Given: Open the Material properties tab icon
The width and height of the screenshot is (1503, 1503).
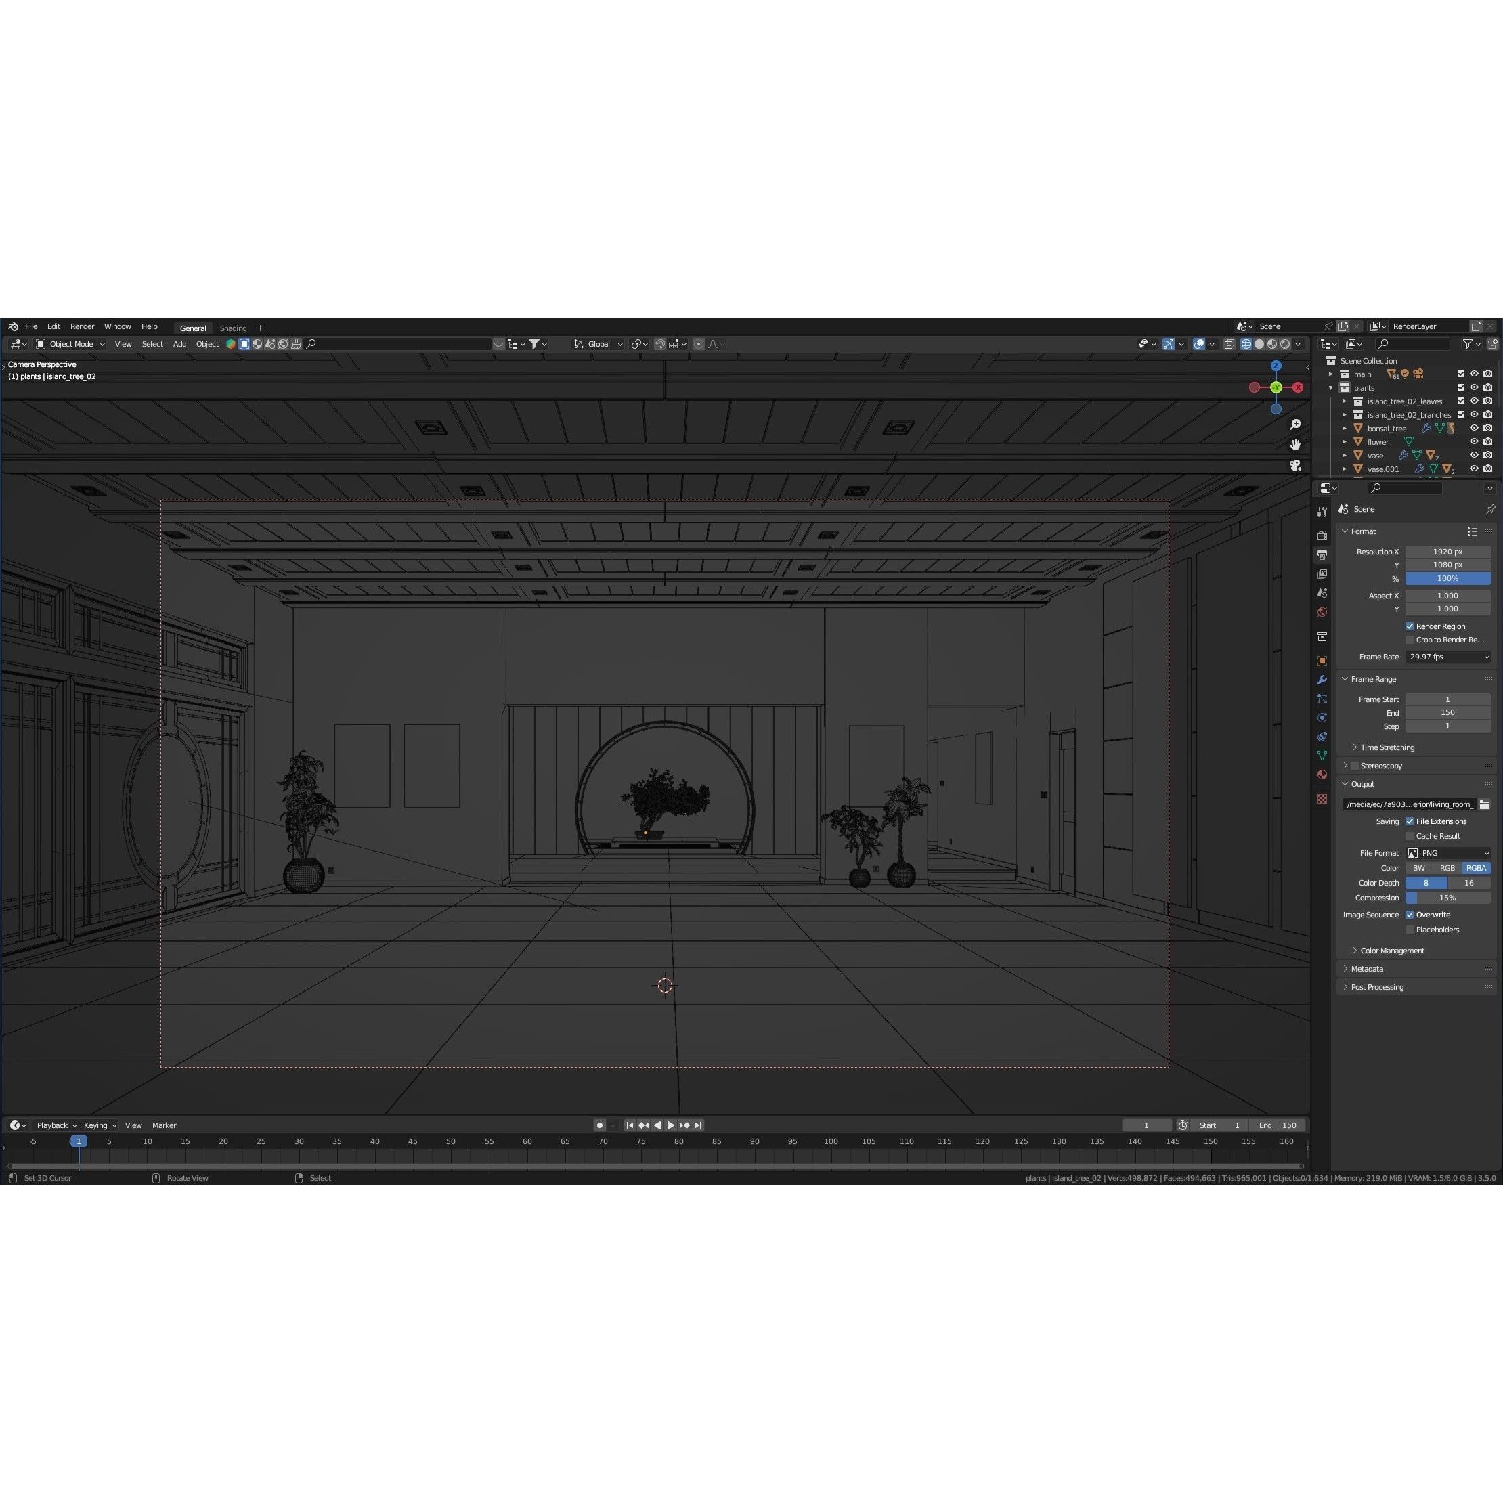Looking at the screenshot, I should 1322,775.
